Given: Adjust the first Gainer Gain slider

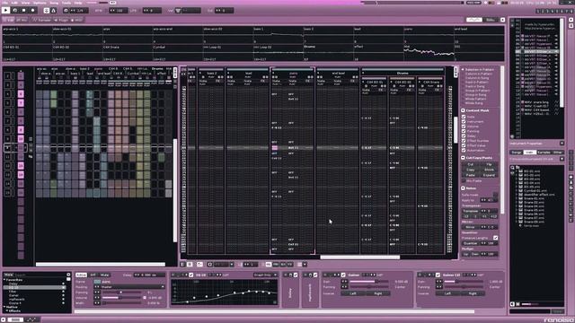Looking at the screenshot, I should (x=369, y=282).
